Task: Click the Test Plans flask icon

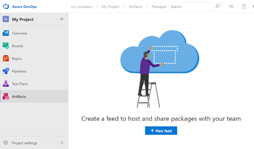Action: pos(6,84)
